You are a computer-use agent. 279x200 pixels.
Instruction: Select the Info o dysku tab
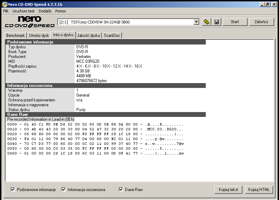click(x=63, y=35)
